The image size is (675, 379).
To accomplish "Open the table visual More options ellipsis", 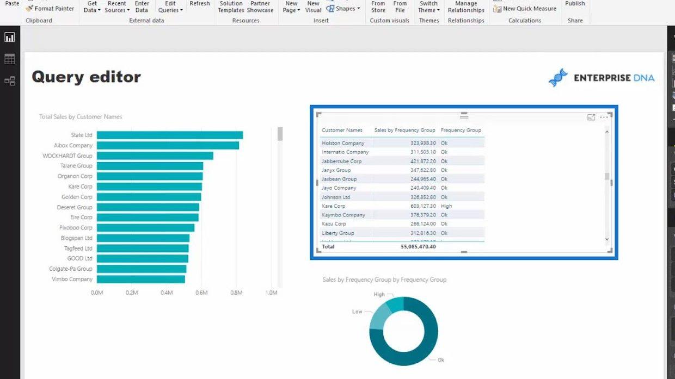I will click(604, 117).
